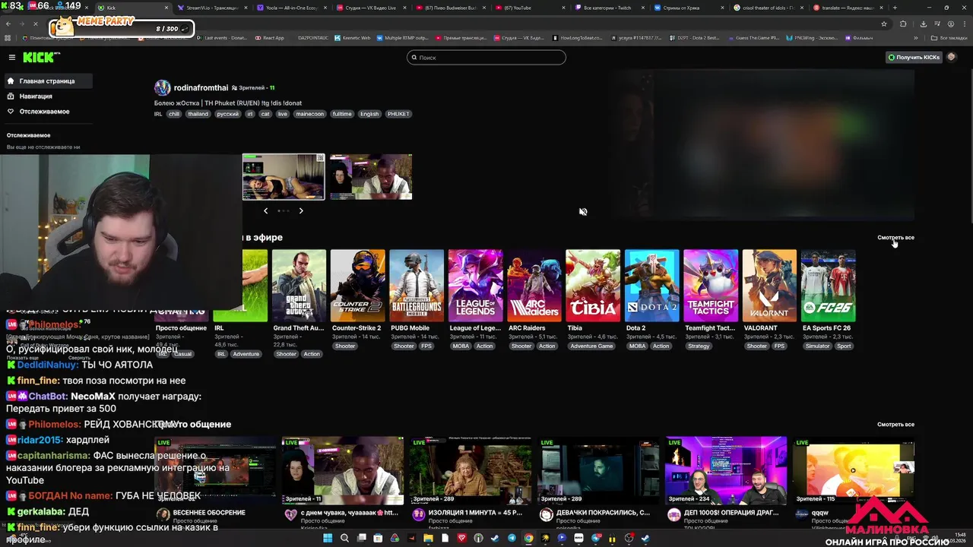This screenshot has width=973, height=547.
Task: Open avatar of ИЗОЛЯЦИЯ 1 МИНУТА streamer
Action: coord(418,514)
